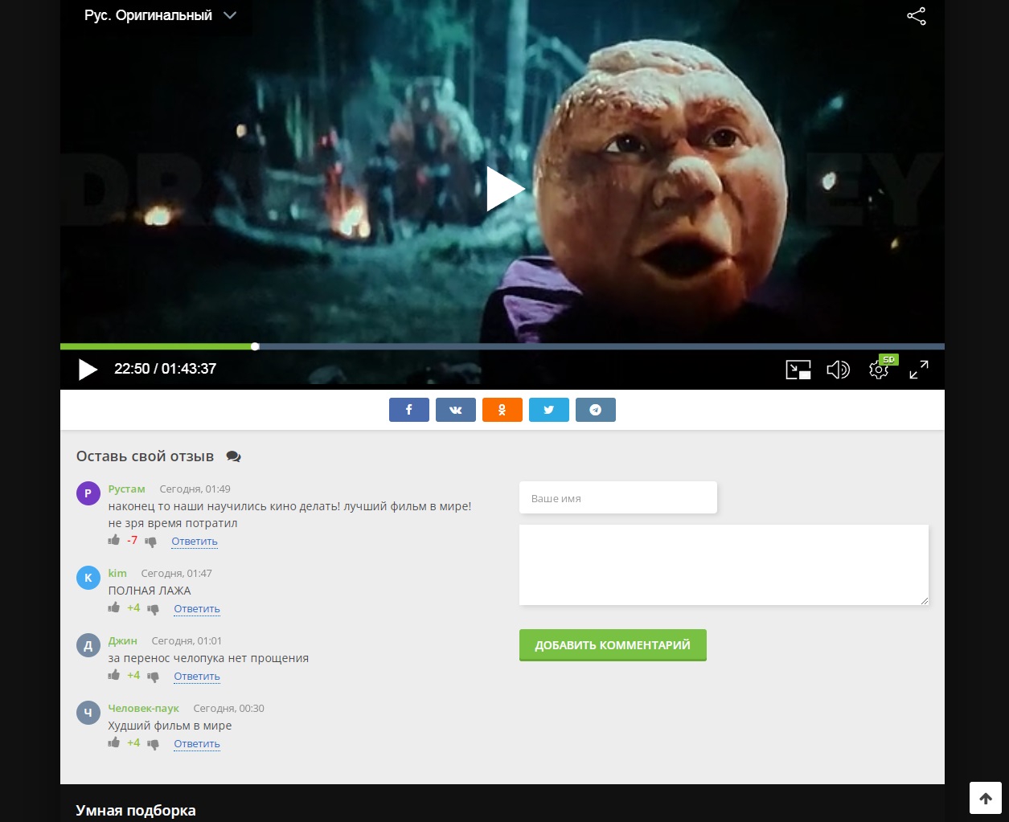The width and height of the screenshot is (1009, 822).
Task: Click username Рустам
Action: click(127, 489)
